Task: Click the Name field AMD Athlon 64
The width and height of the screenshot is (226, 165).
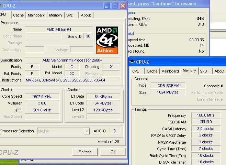Action: tap(59, 30)
